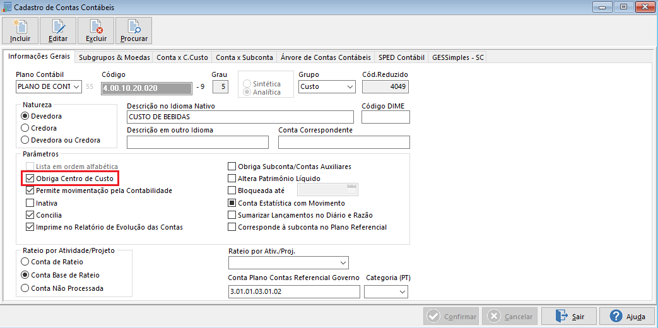Click the Código DIME input field
The image size is (658, 328).
tap(385, 117)
